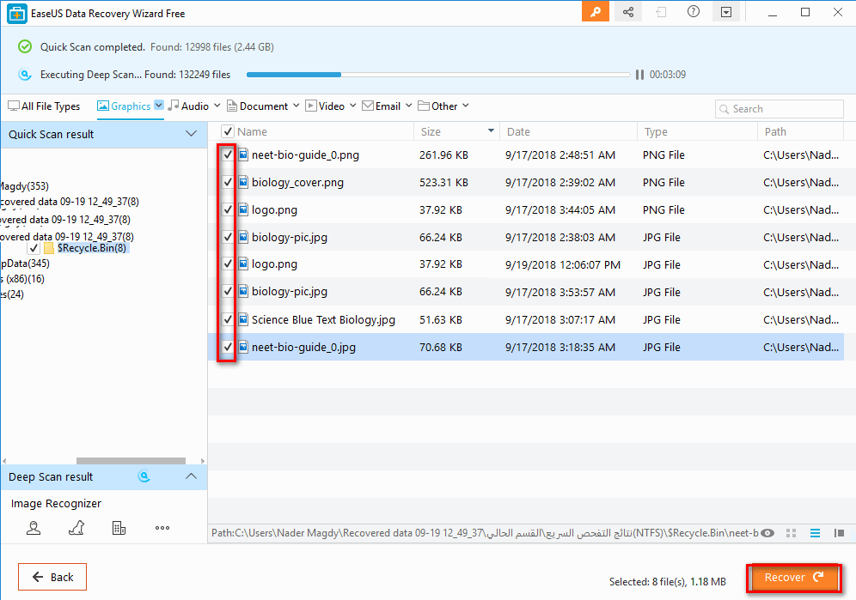The height and width of the screenshot is (600, 856).
Task: Click the biology_cover.png file icon
Action: coord(243,182)
